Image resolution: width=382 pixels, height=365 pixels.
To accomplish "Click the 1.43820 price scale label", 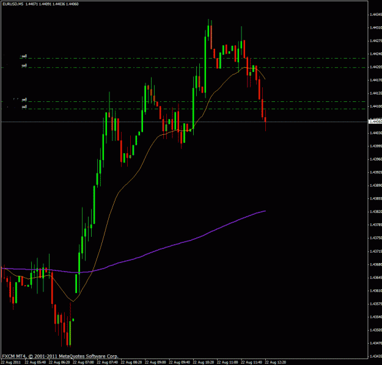I will pyautogui.click(x=376, y=212).
